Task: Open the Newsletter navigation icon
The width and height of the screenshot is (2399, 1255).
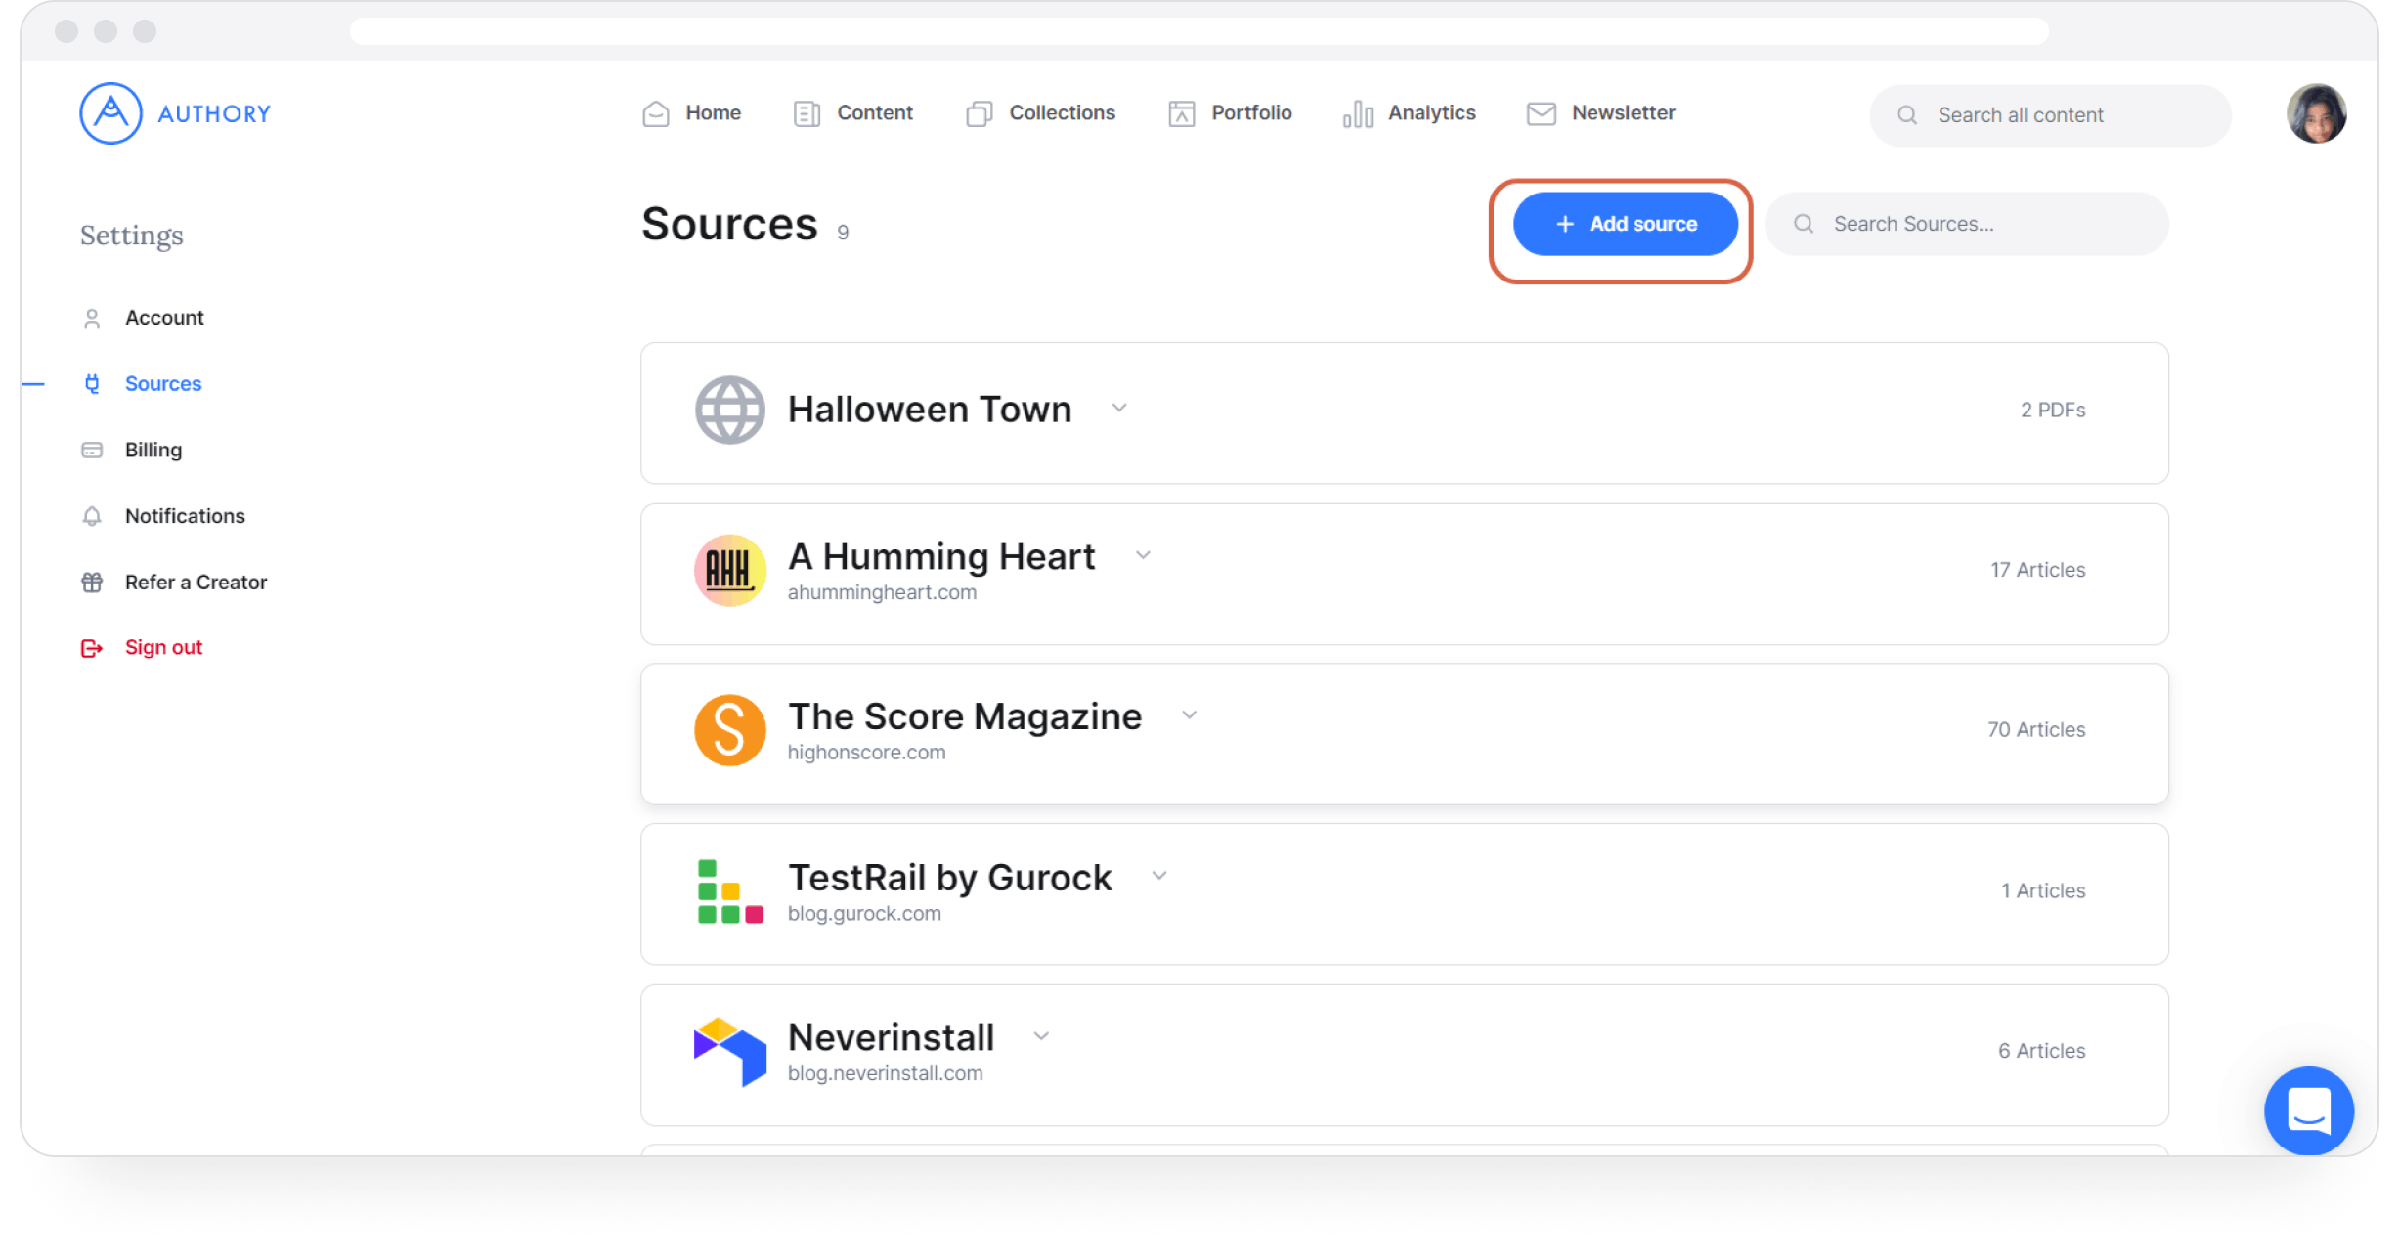Action: click(x=1538, y=112)
